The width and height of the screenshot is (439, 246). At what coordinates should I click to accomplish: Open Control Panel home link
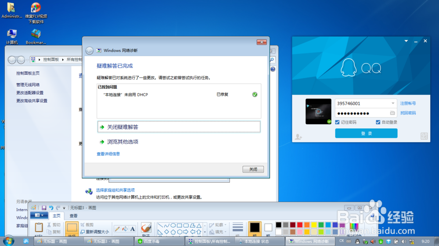28,73
